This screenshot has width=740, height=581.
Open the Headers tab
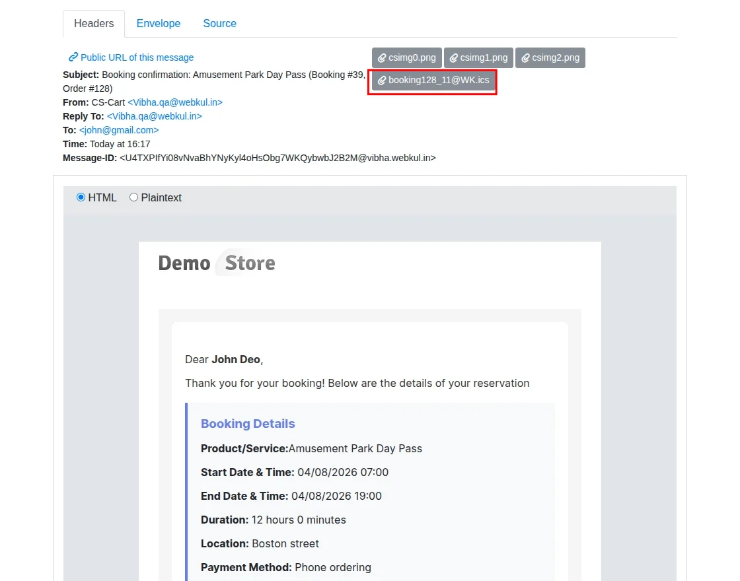pyautogui.click(x=94, y=24)
